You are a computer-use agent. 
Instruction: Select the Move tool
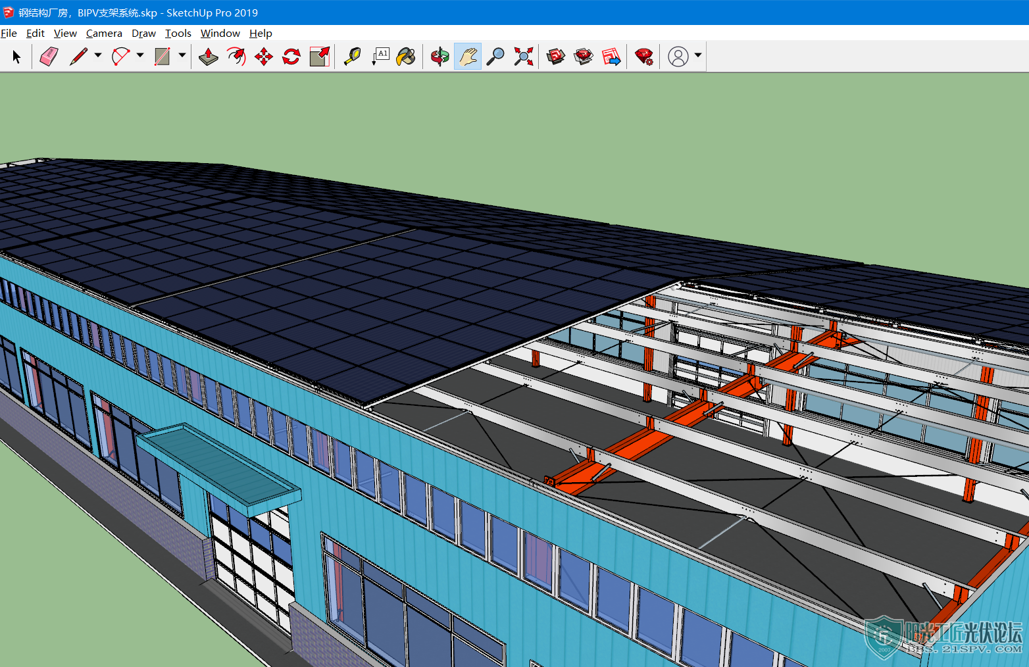(x=264, y=57)
